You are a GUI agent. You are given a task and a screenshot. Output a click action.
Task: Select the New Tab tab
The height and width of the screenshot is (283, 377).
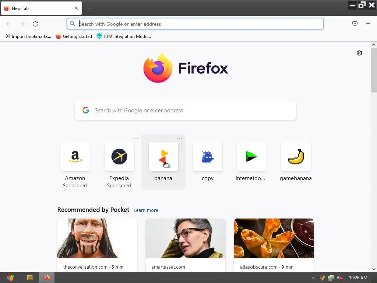[x=41, y=8]
